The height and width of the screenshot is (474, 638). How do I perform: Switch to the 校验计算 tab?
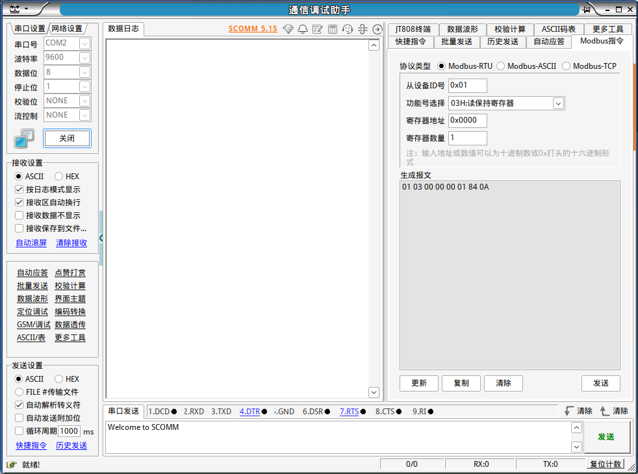[x=510, y=29]
